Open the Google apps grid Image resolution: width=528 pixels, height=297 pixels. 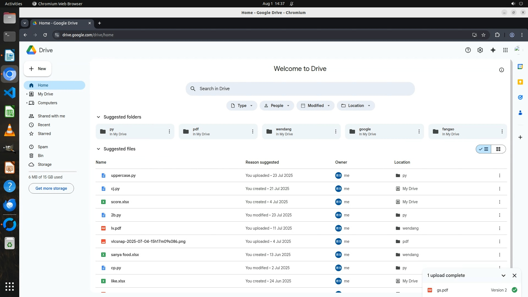pyautogui.click(x=505, y=50)
